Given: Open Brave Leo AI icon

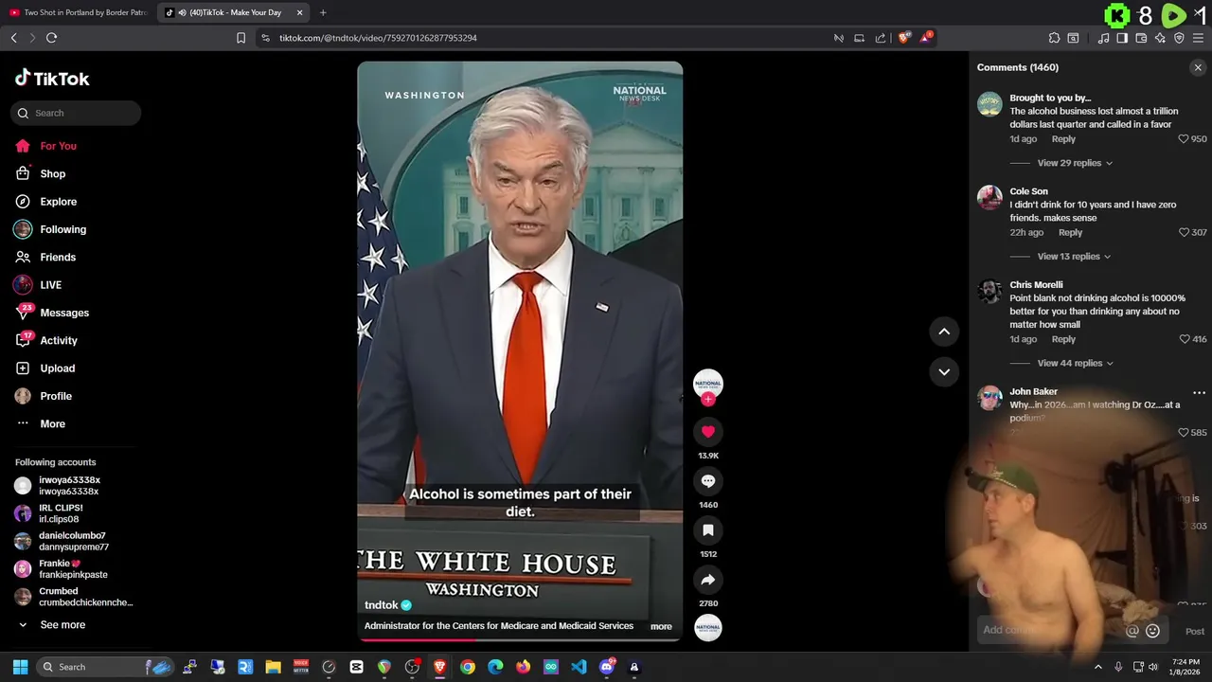Looking at the screenshot, I should click(1160, 38).
